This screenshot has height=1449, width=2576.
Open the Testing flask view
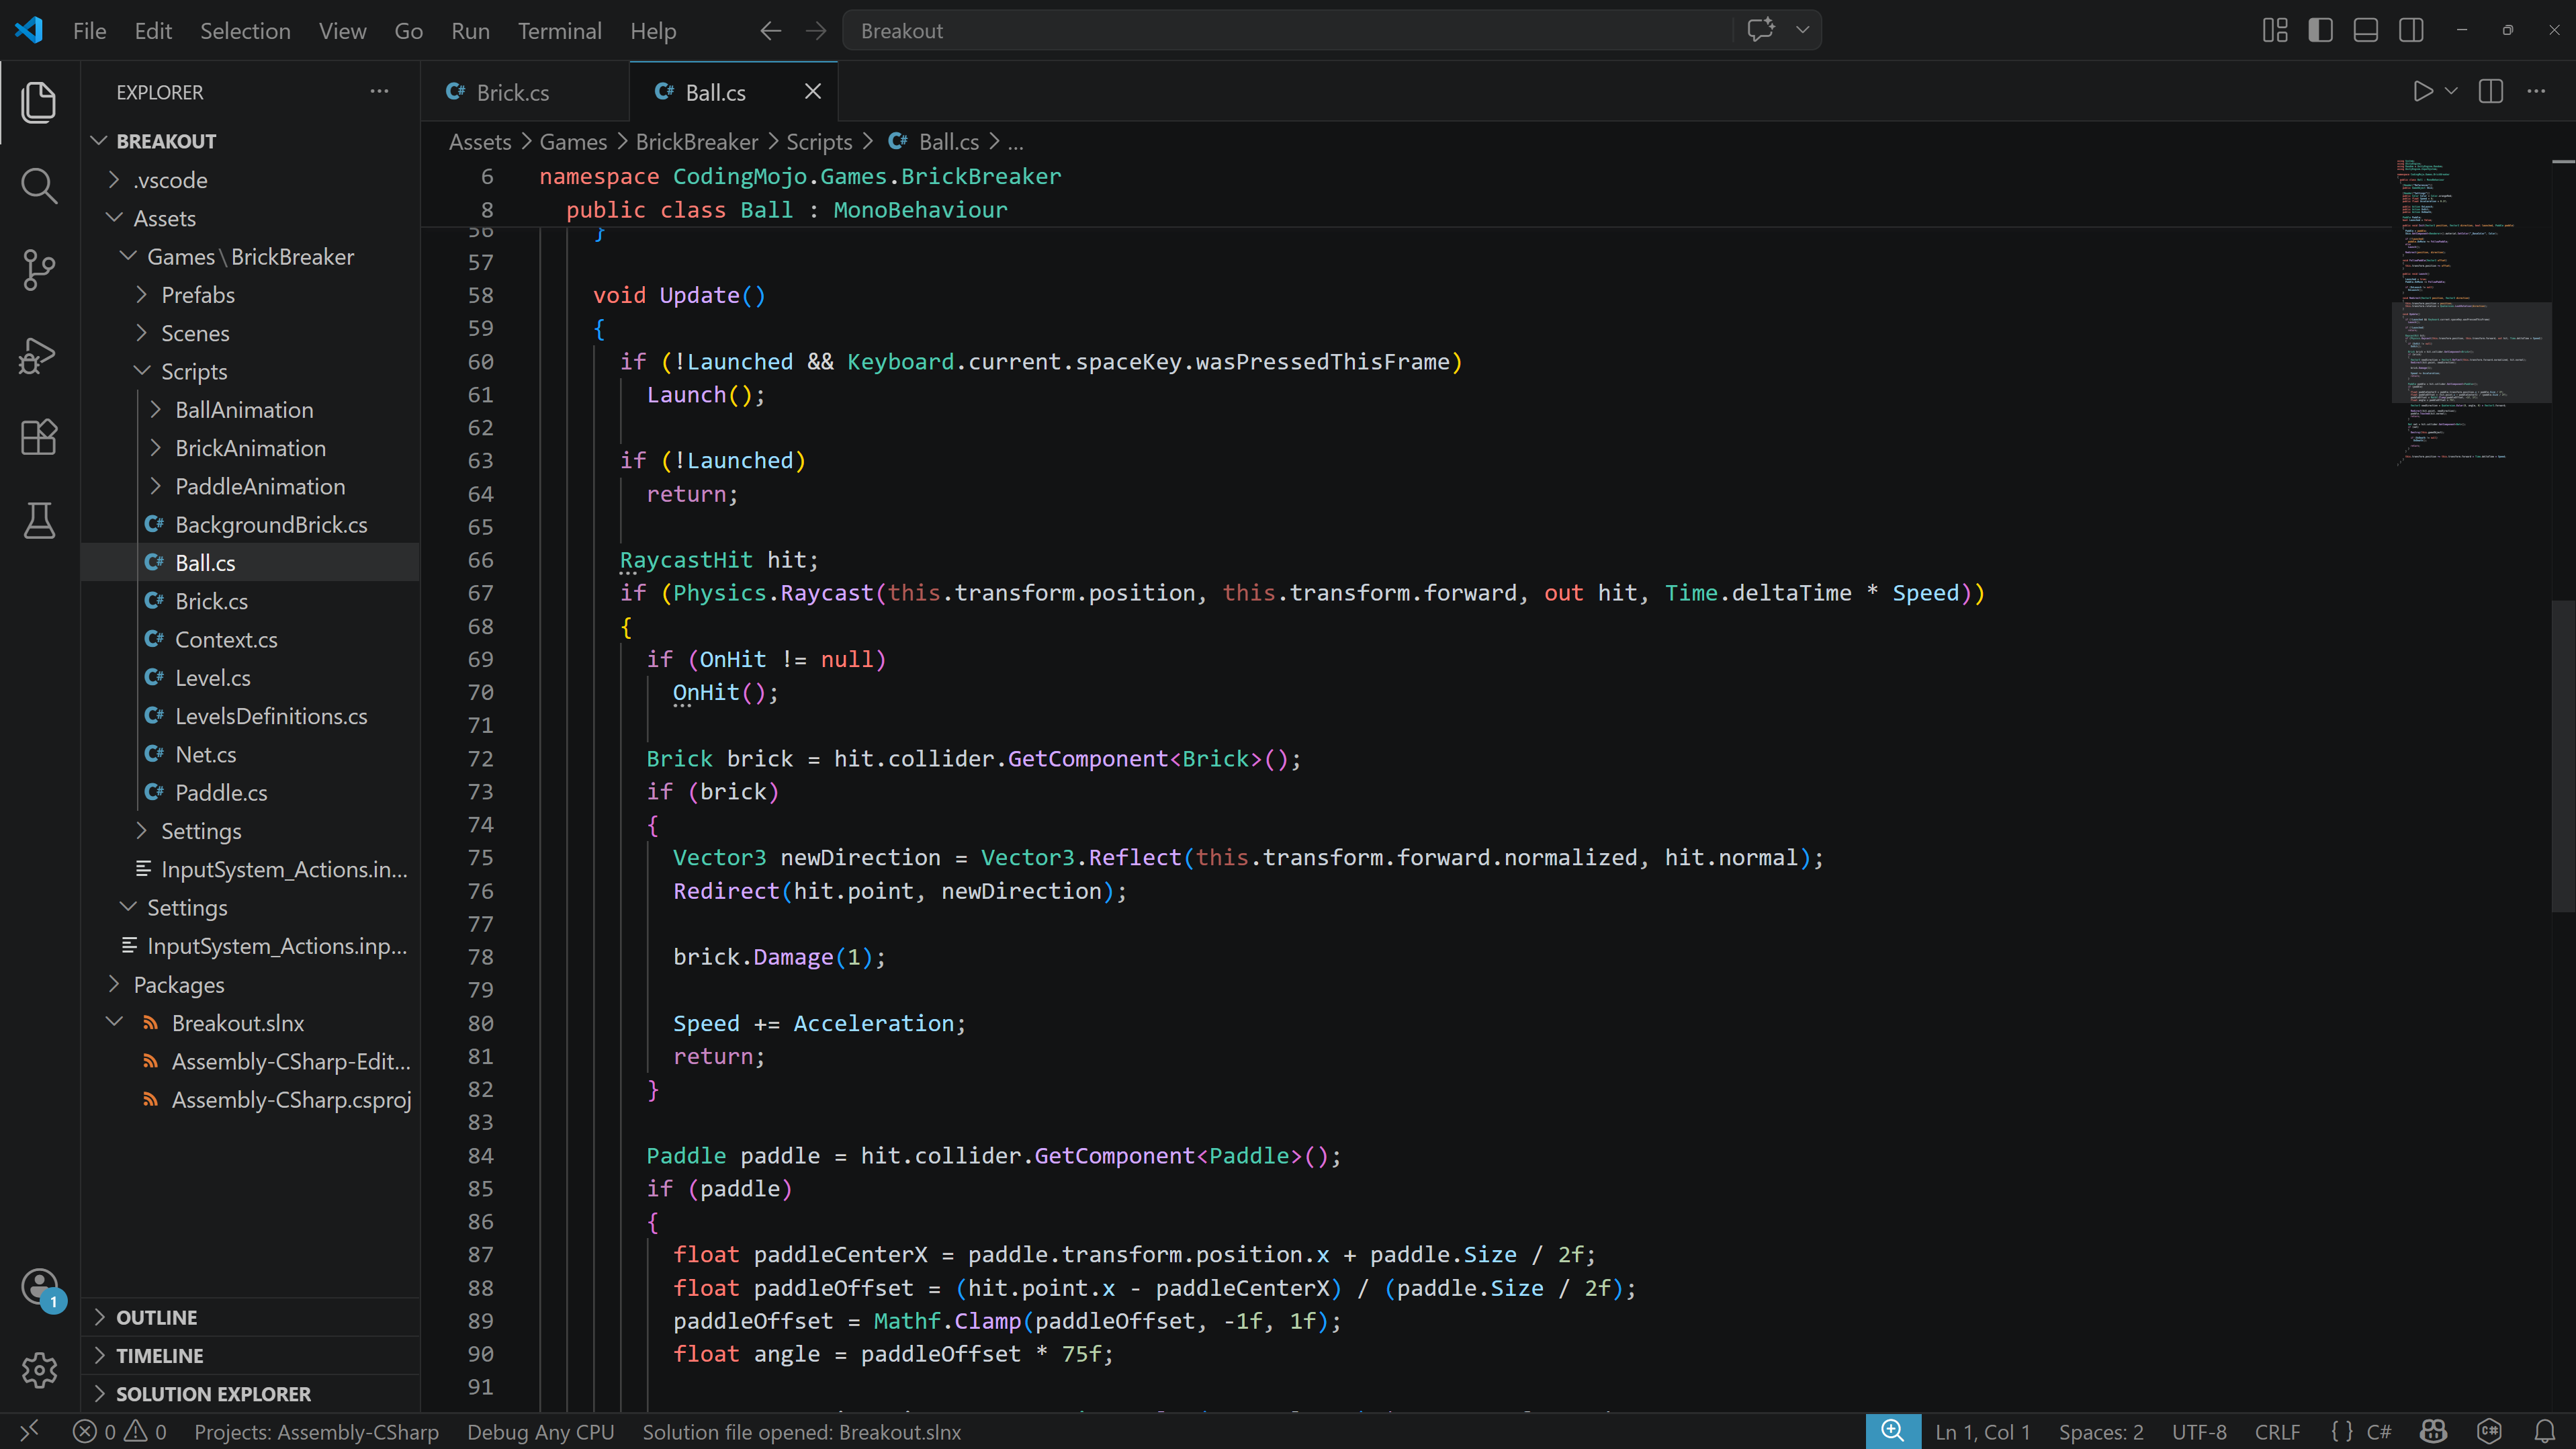point(39,520)
